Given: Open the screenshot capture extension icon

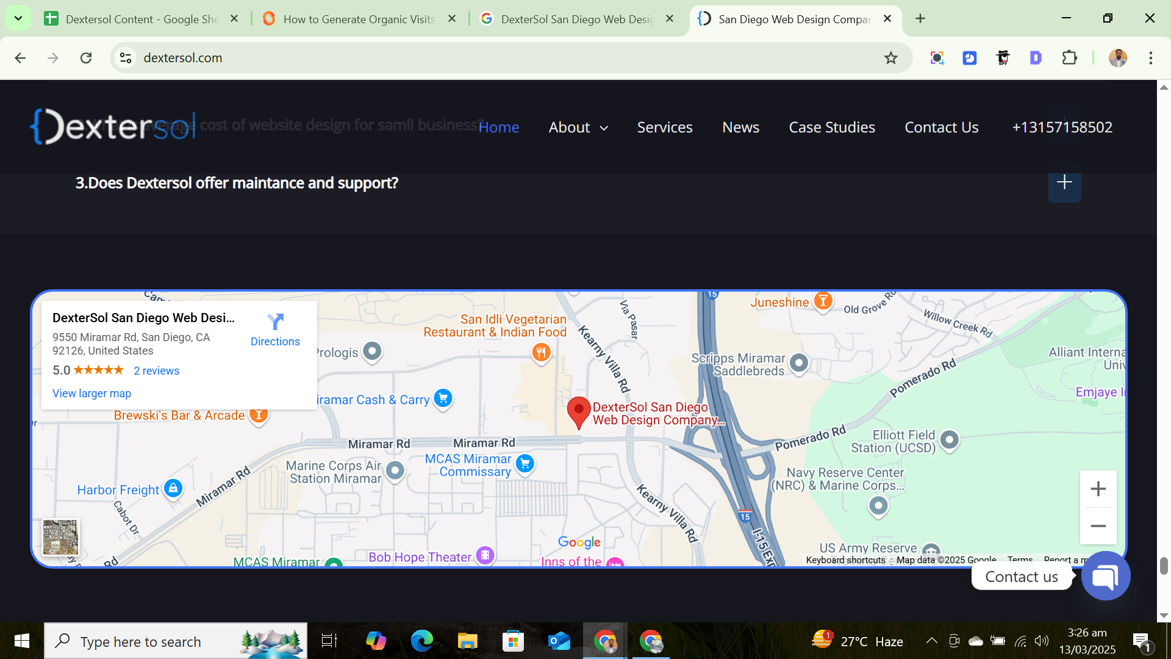Looking at the screenshot, I should [937, 58].
